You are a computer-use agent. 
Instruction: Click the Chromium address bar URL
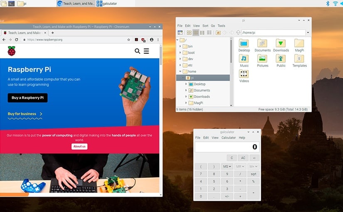[x=45, y=39]
